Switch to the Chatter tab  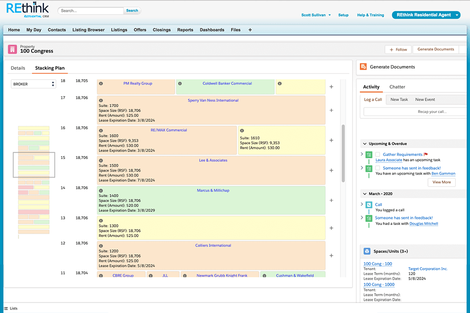click(397, 87)
